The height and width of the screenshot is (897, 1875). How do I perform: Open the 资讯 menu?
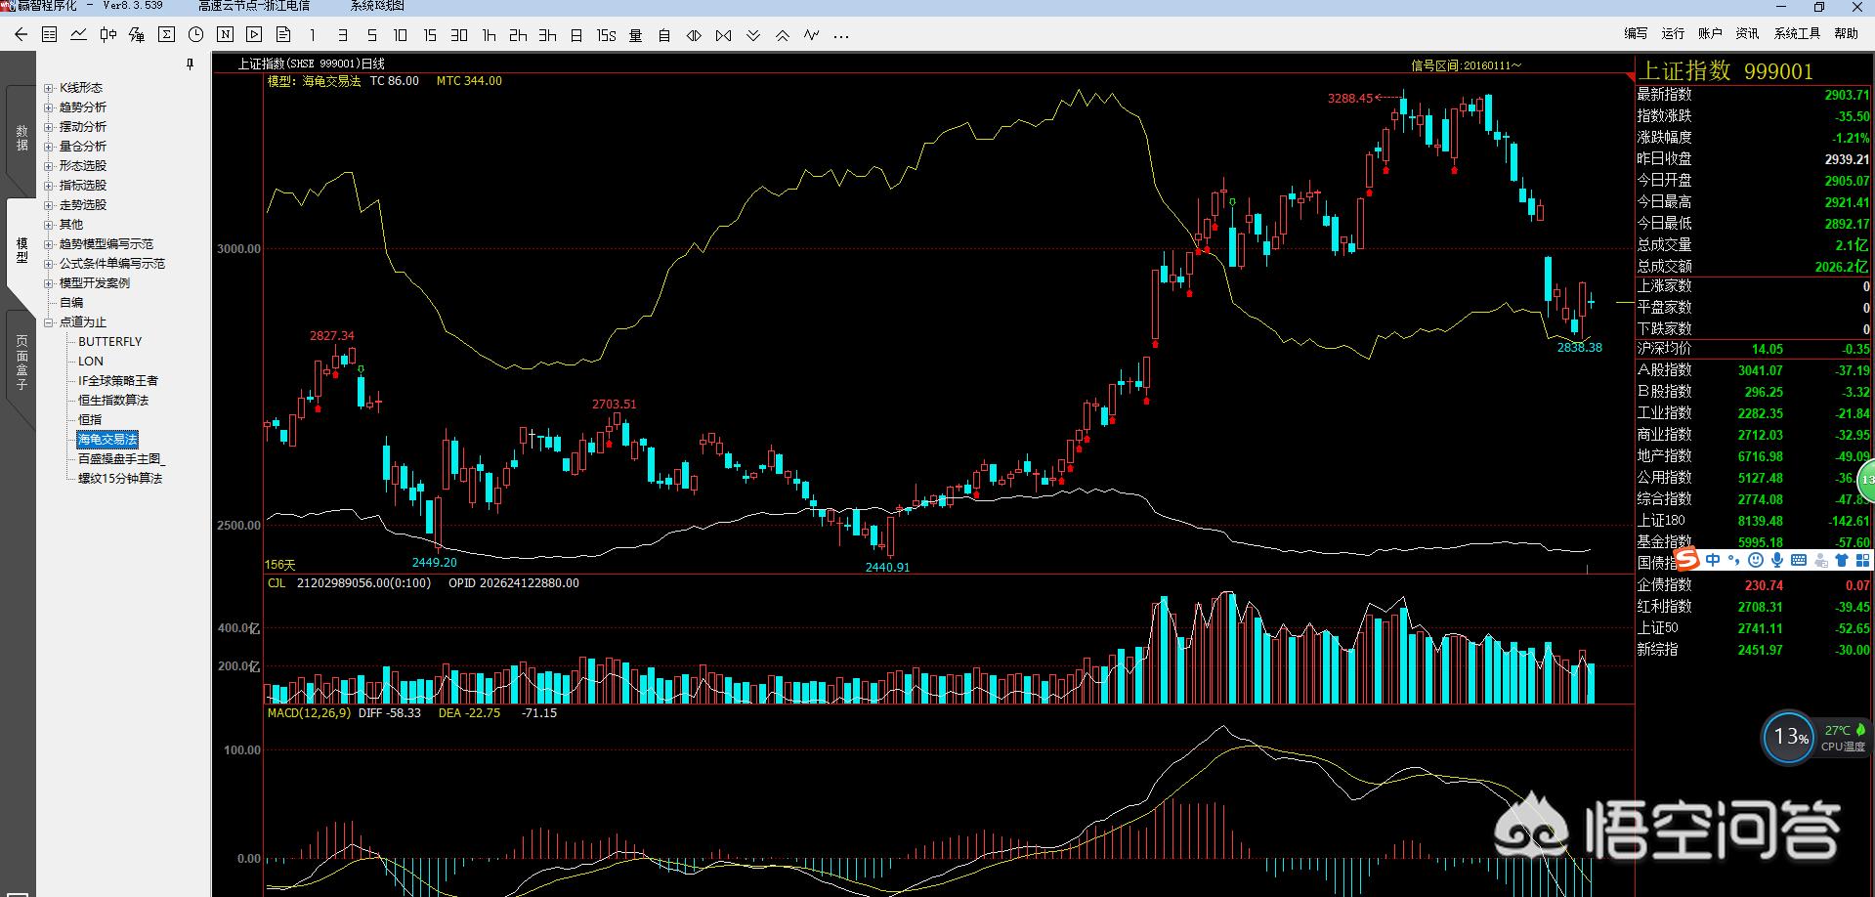(1747, 33)
